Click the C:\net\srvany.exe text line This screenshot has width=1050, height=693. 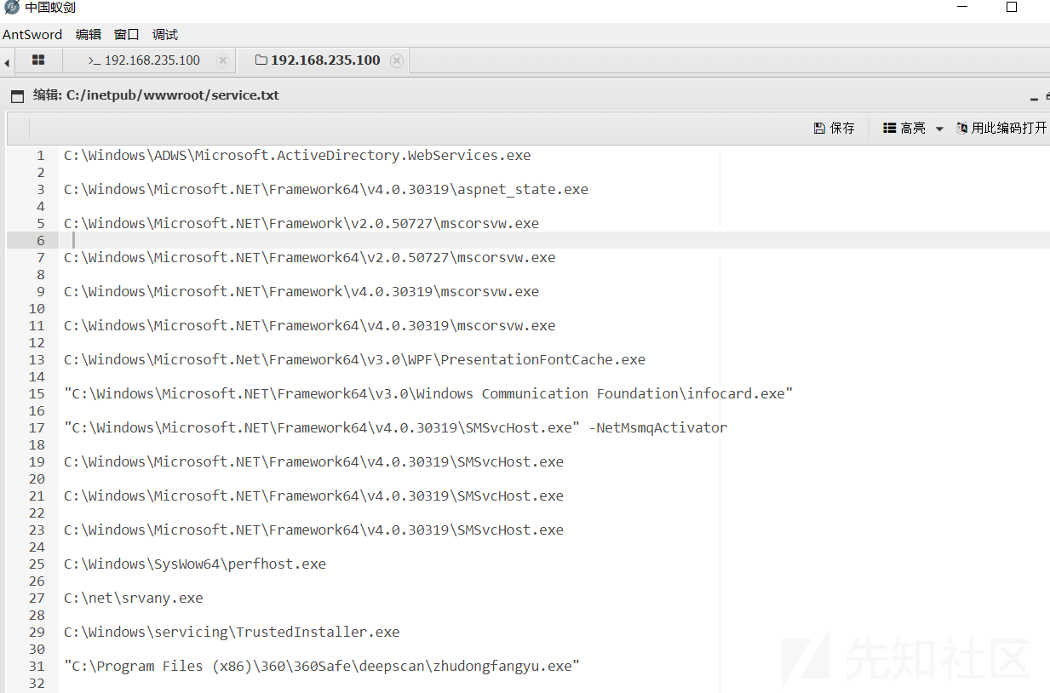pos(134,598)
